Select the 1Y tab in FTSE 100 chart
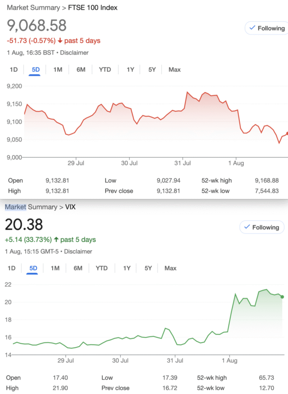The height and width of the screenshot is (394, 288). pos(130,69)
